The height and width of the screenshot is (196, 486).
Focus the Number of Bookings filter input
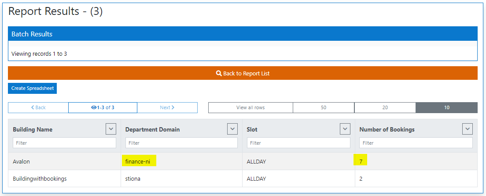[x=416, y=143]
